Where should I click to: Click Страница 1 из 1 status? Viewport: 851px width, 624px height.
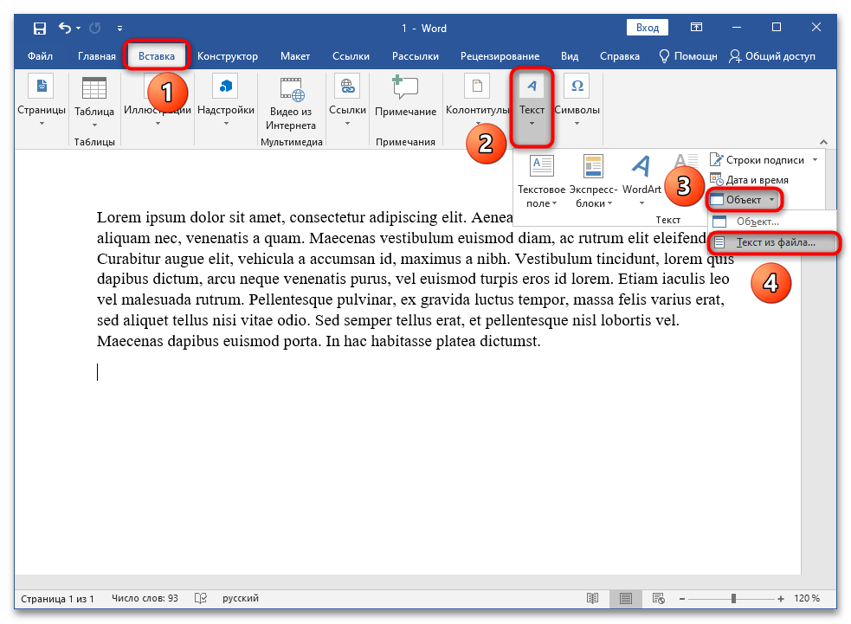(57, 599)
